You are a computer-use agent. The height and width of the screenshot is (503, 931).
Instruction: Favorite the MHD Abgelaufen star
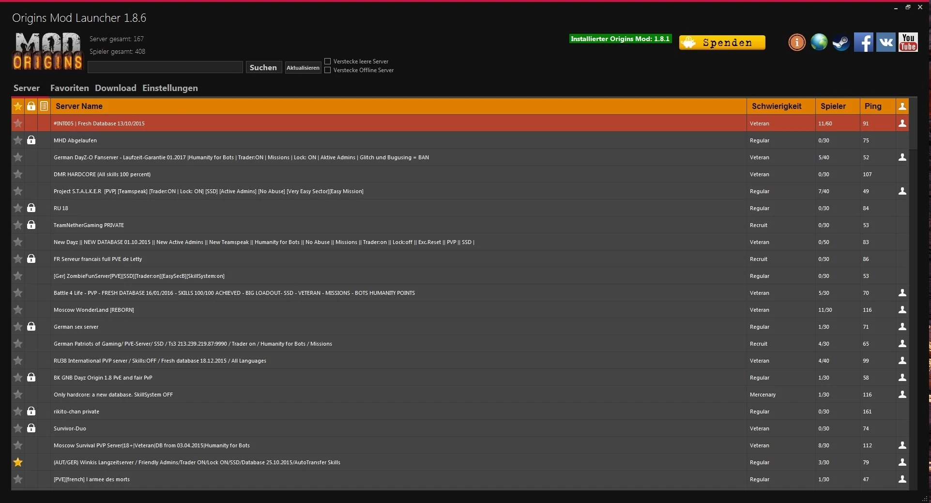click(x=18, y=140)
